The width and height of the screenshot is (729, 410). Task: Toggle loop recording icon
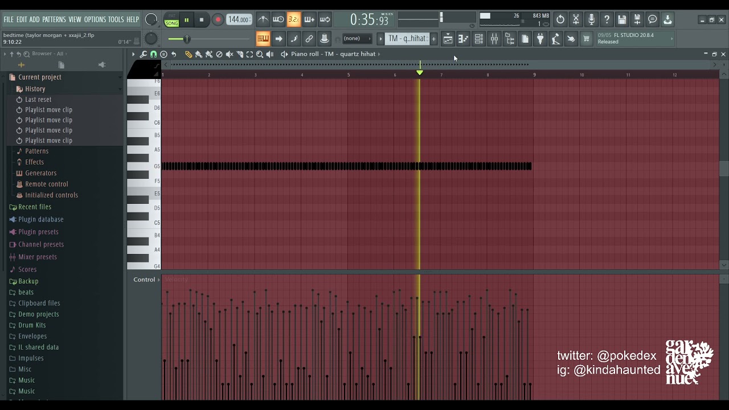tap(325, 20)
